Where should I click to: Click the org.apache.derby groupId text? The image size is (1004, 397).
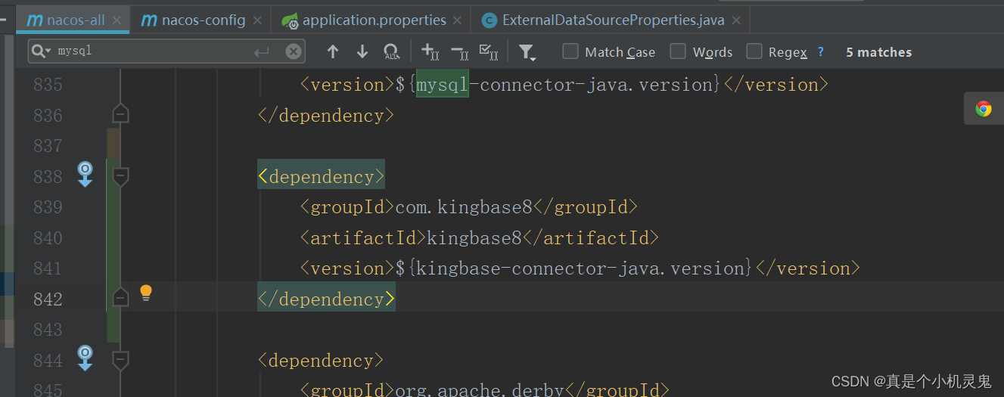[480, 389]
